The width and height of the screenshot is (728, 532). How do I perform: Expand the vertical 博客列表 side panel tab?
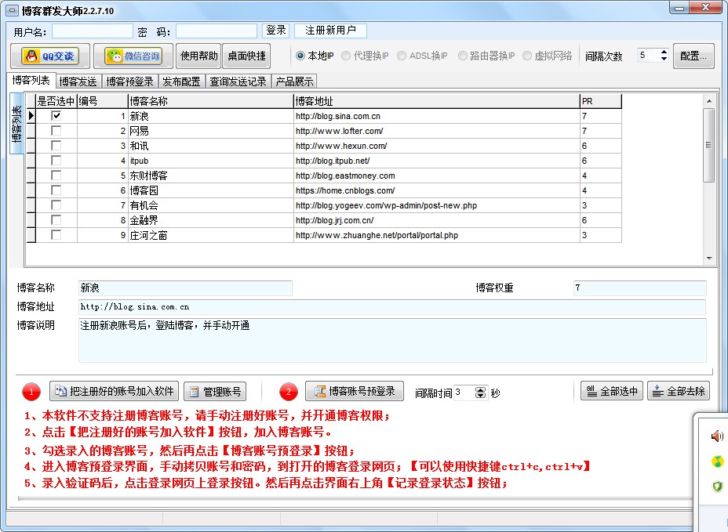click(17, 124)
